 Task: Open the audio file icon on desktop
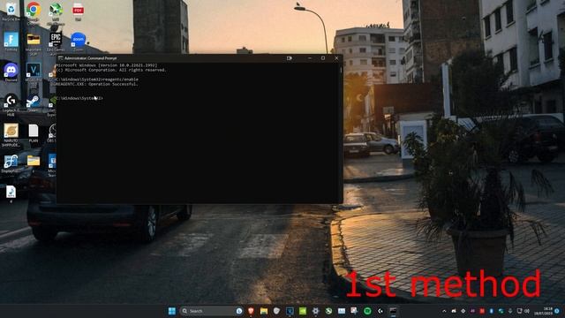point(11,193)
